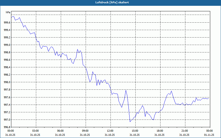This screenshot has height=138, width=221.
Task: Click the 999,6 y-axis label
Action: coord(7,23)
